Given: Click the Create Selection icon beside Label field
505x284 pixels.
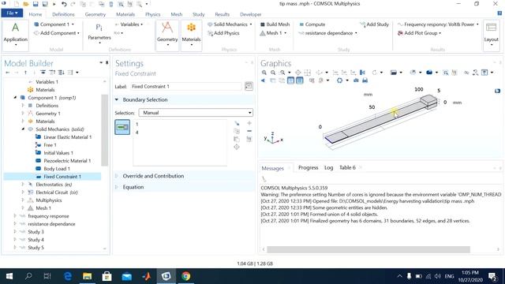Looking at the screenshot, I should click(249, 86).
